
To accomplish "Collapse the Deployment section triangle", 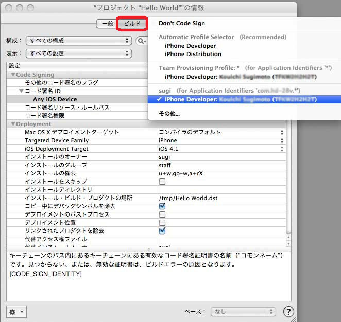I will pos(13,124).
